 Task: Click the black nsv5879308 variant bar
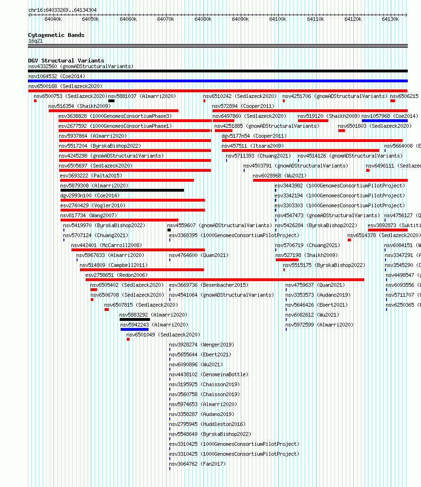point(122,190)
